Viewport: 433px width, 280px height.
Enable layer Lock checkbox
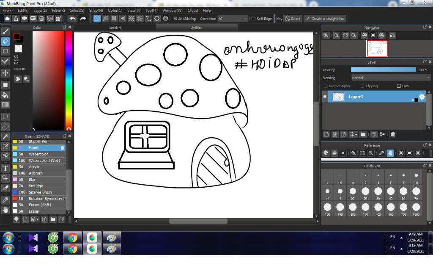(399, 86)
